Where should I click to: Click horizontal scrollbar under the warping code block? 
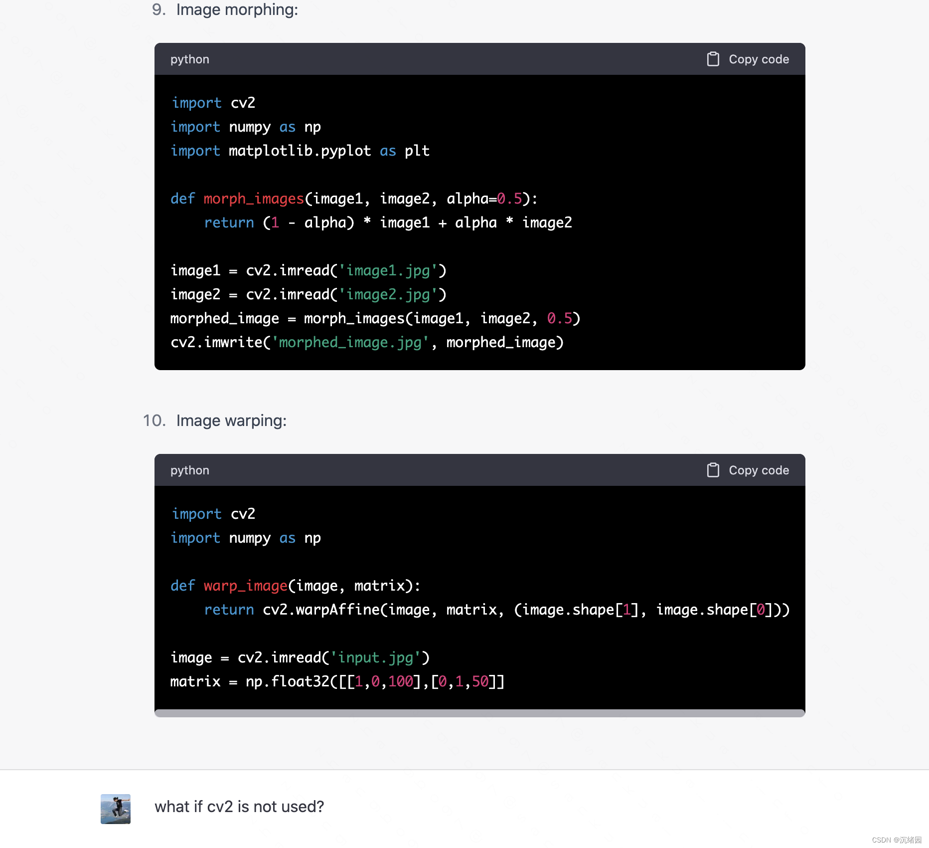point(479,713)
